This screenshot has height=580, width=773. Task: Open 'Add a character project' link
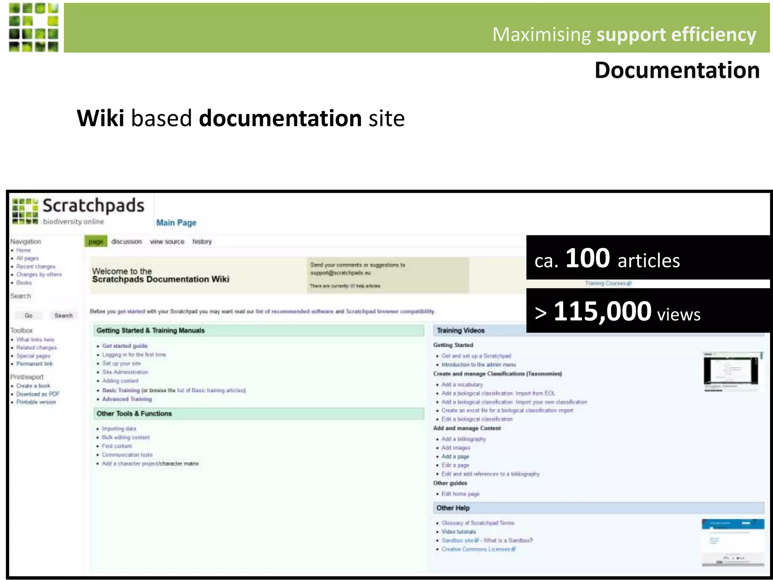tap(129, 464)
